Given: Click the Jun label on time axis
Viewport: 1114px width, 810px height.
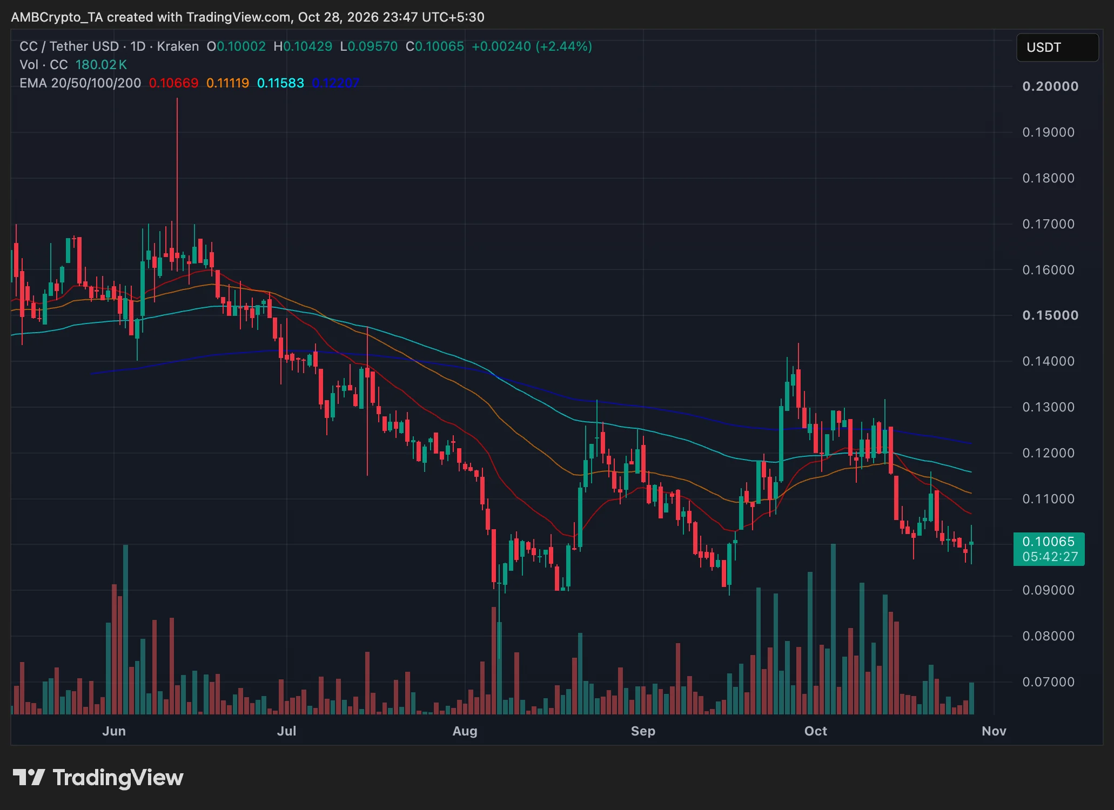Looking at the screenshot, I should (114, 731).
